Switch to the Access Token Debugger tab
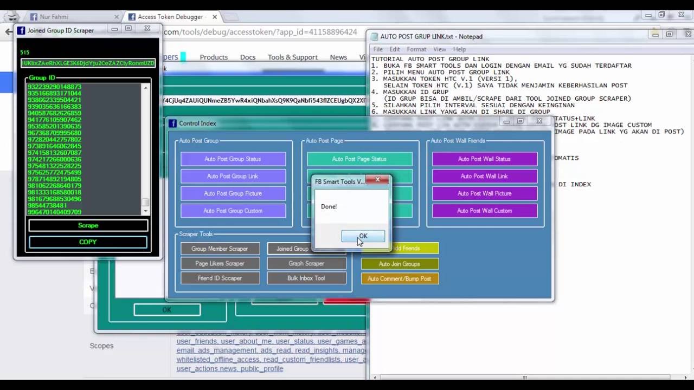The width and height of the screenshot is (694, 390). (170, 17)
